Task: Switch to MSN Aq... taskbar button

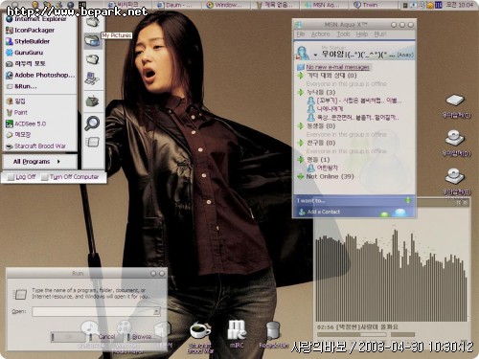Action: (x=323, y=5)
